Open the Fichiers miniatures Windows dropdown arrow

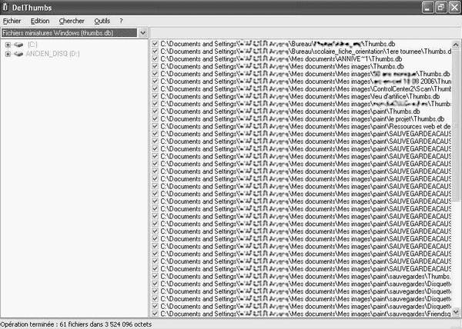(143, 32)
